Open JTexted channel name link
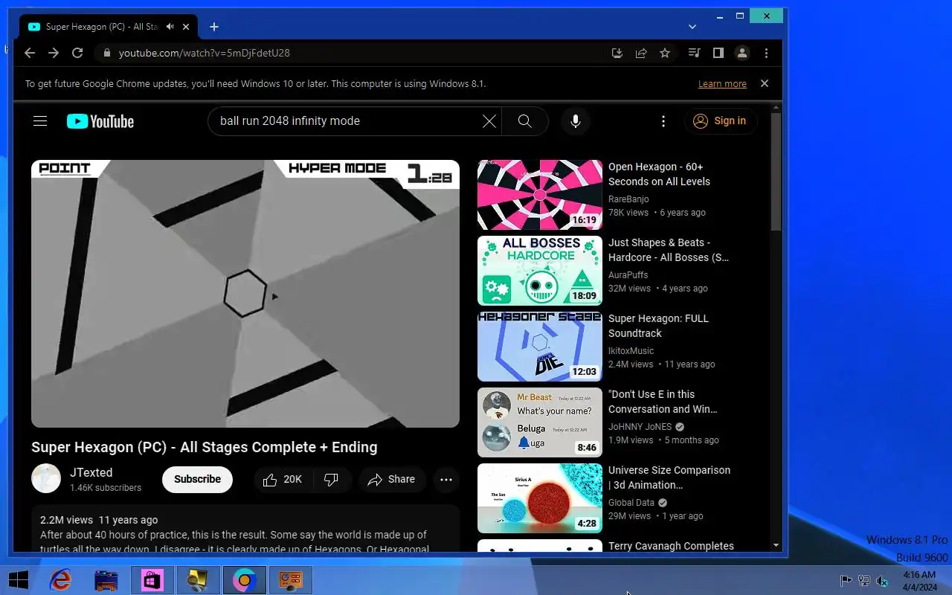Image resolution: width=952 pixels, height=595 pixels. [91, 472]
